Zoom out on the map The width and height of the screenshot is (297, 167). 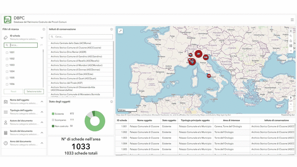(291, 109)
